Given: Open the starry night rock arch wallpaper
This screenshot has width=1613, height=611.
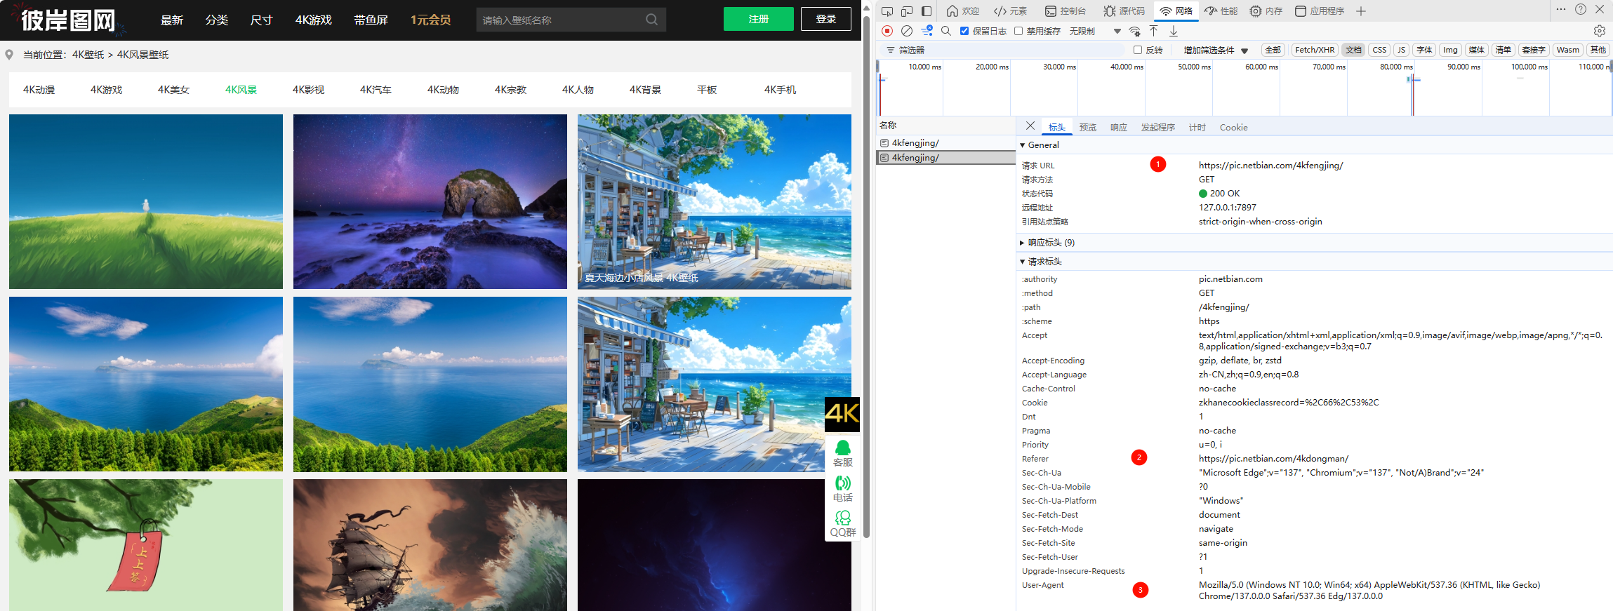Looking at the screenshot, I should coord(430,201).
